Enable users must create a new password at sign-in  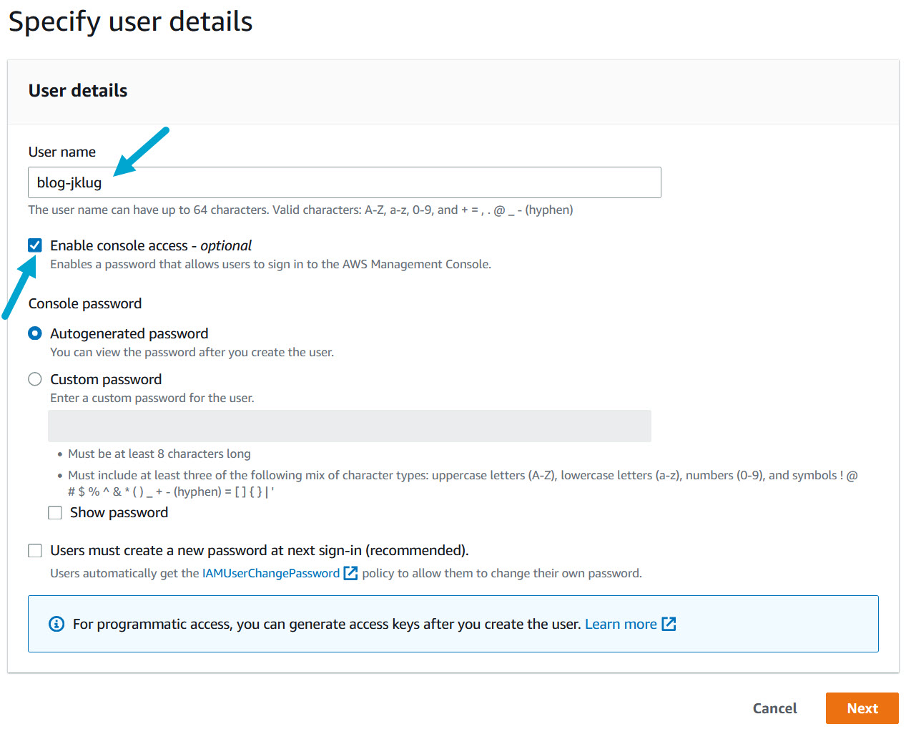34,550
